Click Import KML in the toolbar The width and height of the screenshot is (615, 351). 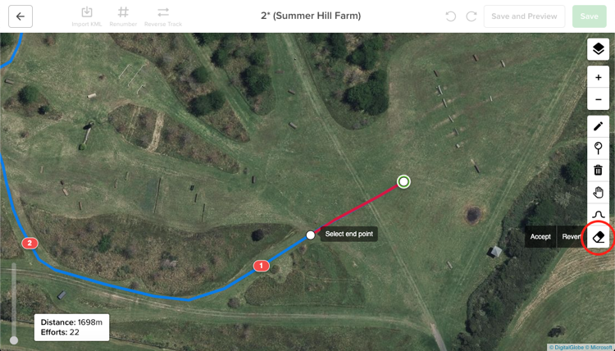pos(87,17)
